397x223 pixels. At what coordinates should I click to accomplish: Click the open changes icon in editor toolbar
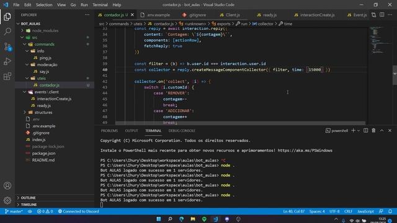373,15
